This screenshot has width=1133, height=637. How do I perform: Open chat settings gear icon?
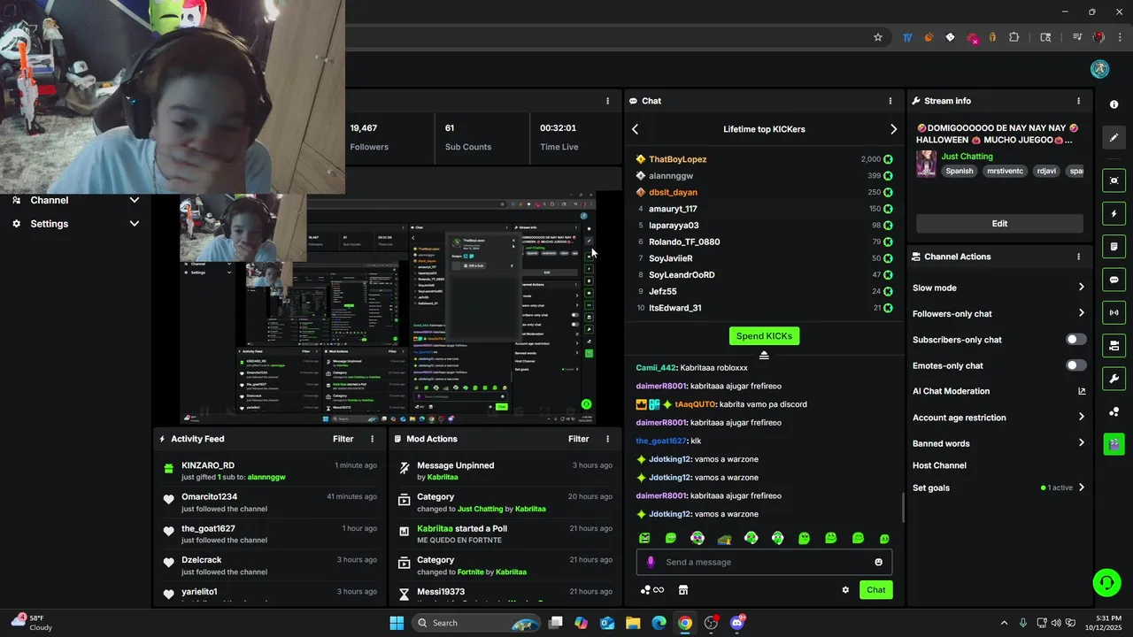tap(845, 590)
